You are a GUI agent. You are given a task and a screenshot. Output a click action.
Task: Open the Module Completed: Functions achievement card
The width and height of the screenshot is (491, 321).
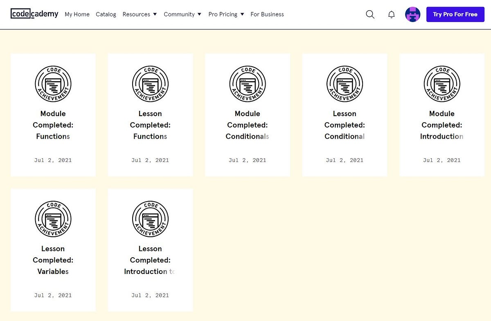[53, 114]
